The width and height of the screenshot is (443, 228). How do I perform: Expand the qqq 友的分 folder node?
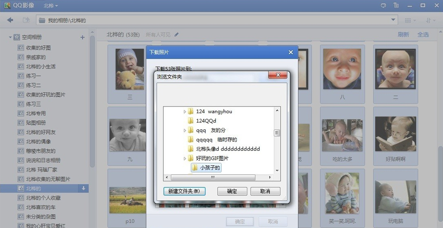185,130
